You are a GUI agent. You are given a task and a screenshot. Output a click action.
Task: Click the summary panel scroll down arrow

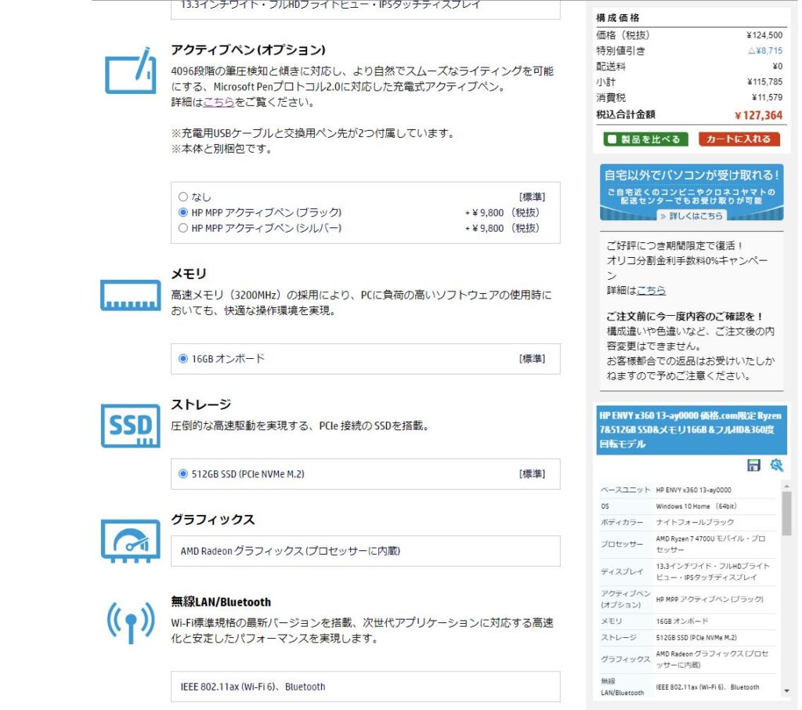[x=786, y=691]
